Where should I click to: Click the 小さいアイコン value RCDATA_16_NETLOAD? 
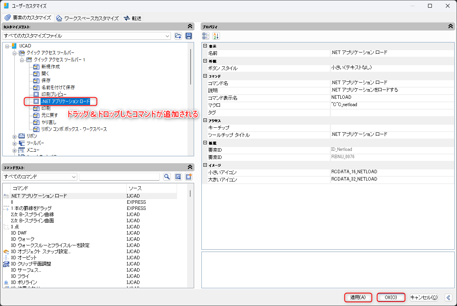coord(392,172)
